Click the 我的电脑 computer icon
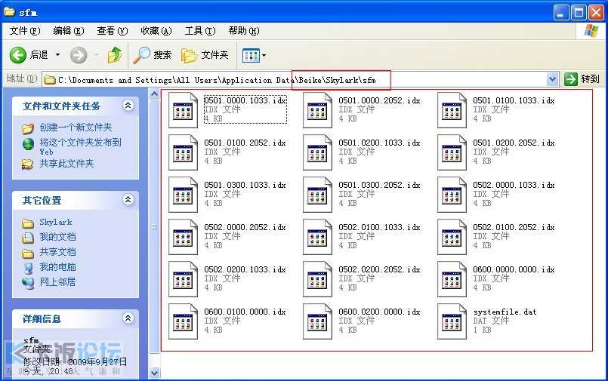 [x=28, y=268]
